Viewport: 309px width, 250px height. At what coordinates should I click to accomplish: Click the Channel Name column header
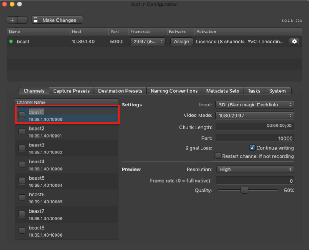[x=67, y=102]
